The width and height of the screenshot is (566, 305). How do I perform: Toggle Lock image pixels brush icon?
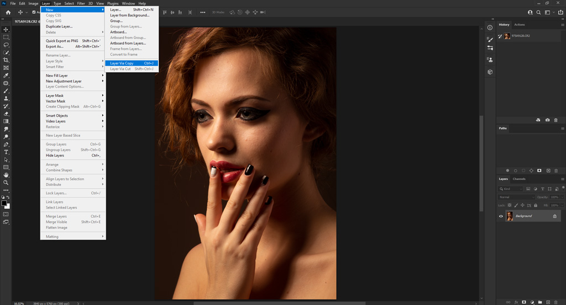[x=516, y=205]
